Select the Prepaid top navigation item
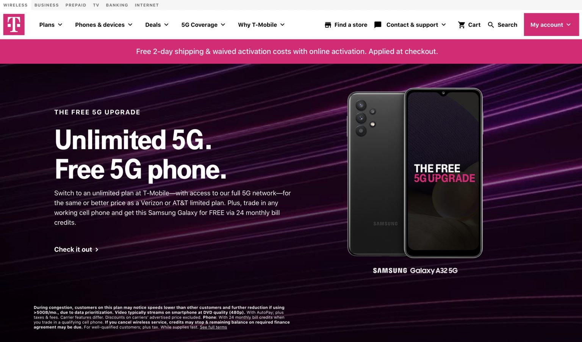The width and height of the screenshot is (582, 342). pos(76,5)
